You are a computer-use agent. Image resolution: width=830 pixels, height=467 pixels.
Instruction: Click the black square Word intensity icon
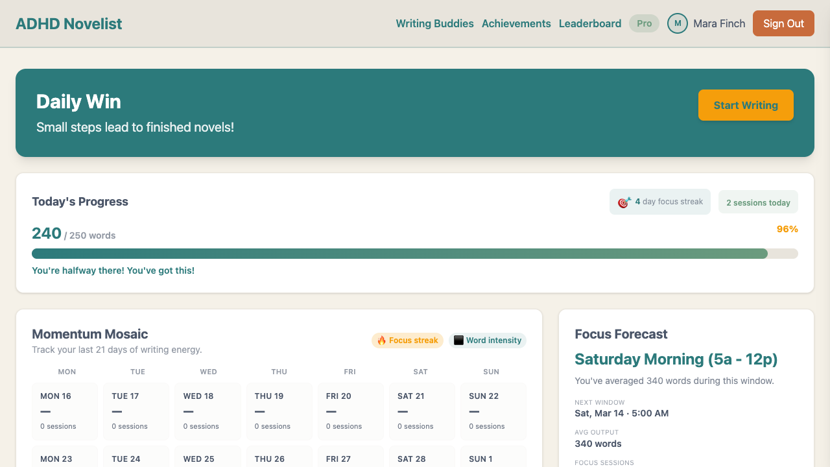click(x=459, y=340)
